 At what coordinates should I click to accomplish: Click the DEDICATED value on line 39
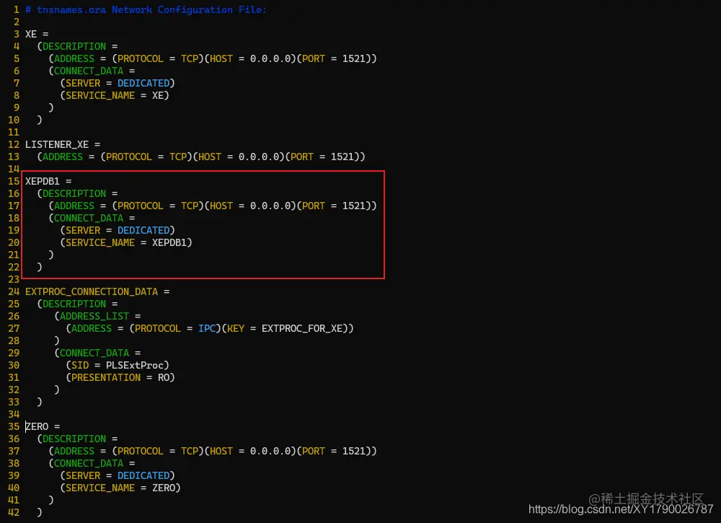pyautogui.click(x=143, y=475)
